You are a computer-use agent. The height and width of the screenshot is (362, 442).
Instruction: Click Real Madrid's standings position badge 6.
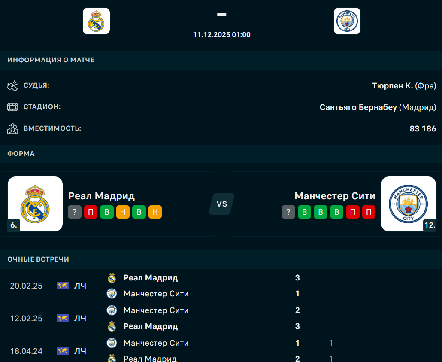pyautogui.click(x=13, y=225)
